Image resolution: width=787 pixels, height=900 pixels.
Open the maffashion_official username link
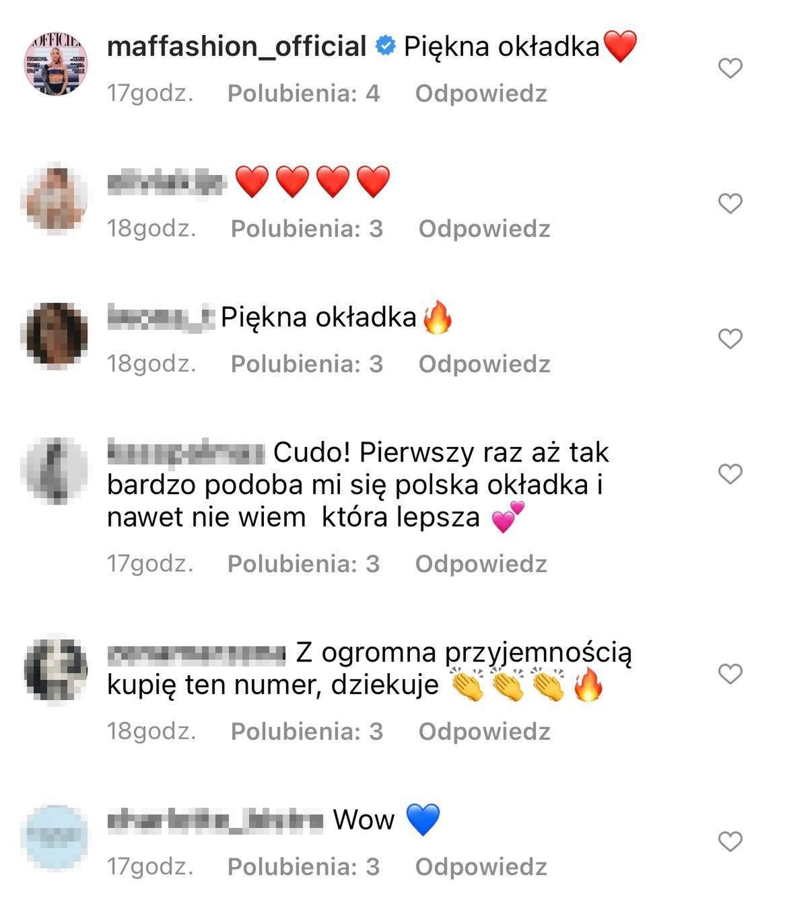coord(236,46)
